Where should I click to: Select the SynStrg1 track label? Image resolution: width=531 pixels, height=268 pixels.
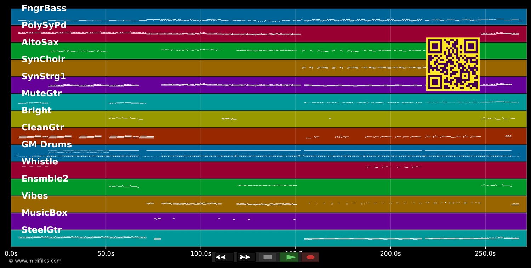[44, 77]
